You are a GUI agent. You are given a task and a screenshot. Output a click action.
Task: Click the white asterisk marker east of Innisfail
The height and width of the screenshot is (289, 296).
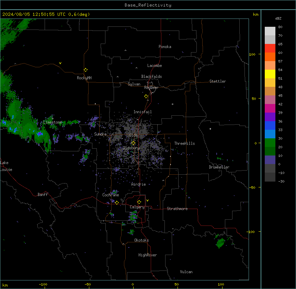[x=172, y=104]
